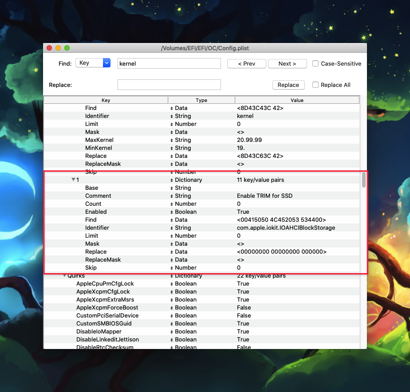Collapse the dictionary item 1 triangle
The height and width of the screenshot is (392, 410).
coord(73,180)
